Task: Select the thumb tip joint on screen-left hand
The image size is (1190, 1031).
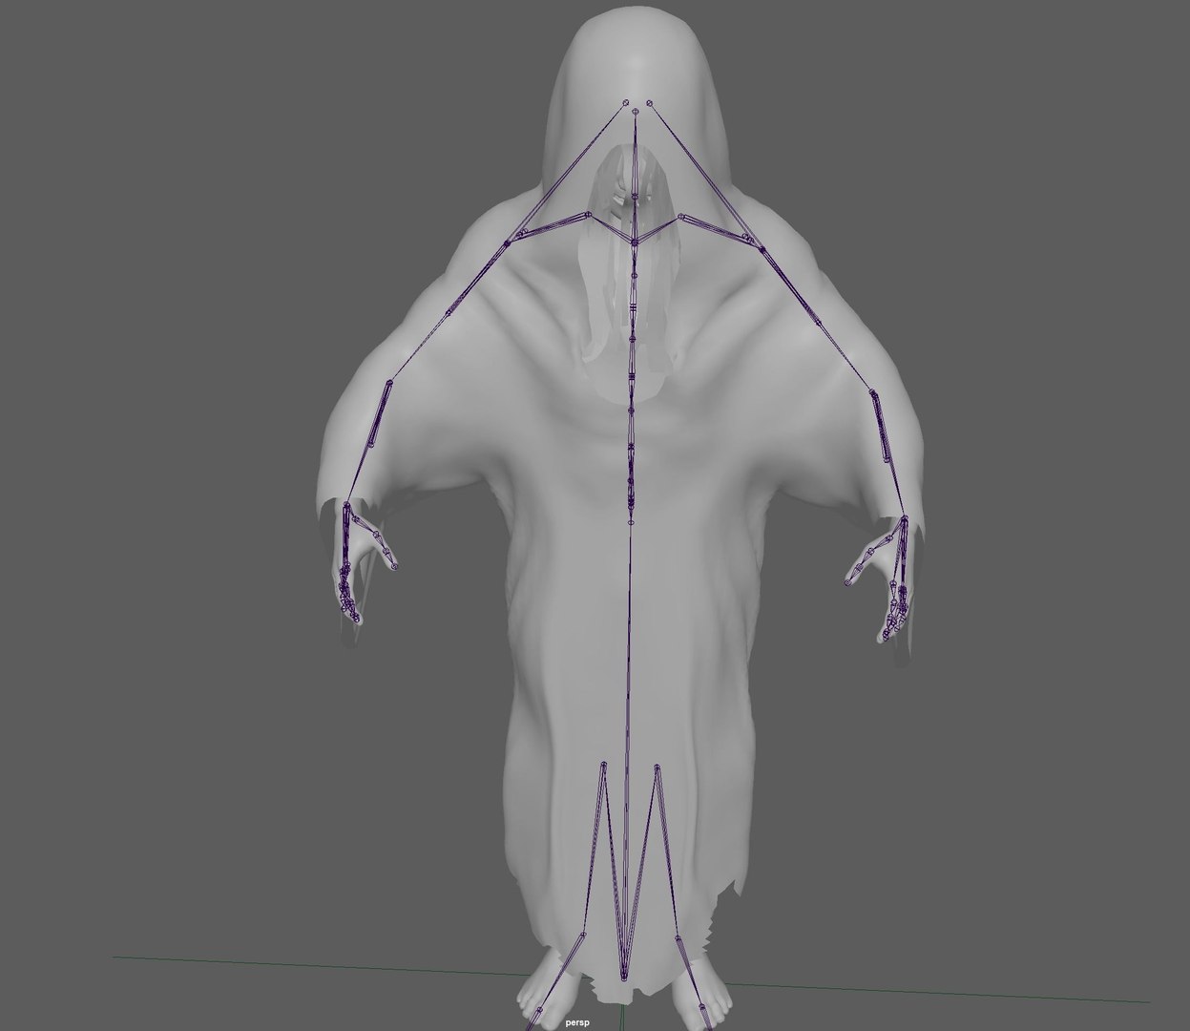Action: [x=394, y=567]
